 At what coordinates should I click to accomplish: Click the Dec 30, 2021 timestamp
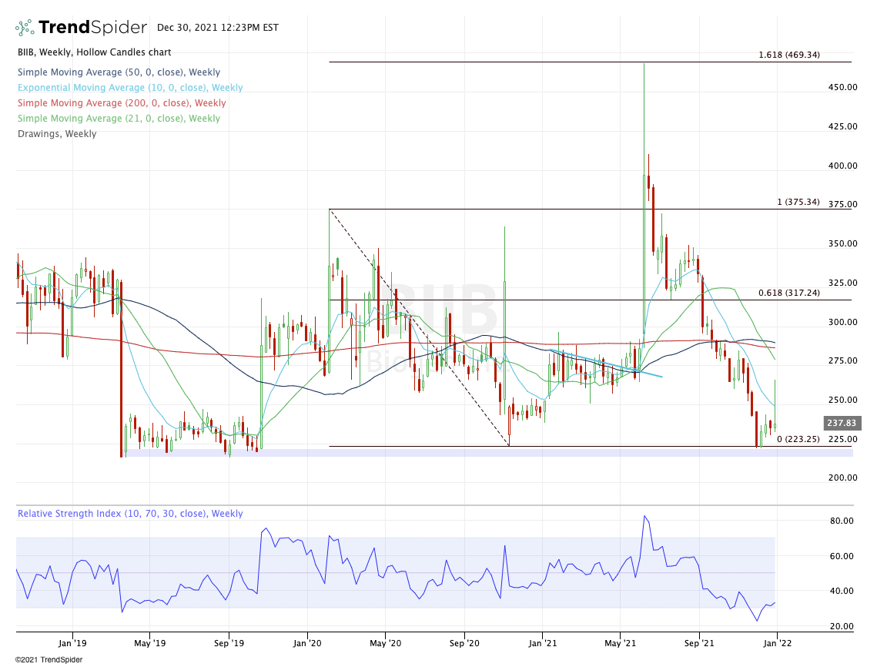point(219,27)
